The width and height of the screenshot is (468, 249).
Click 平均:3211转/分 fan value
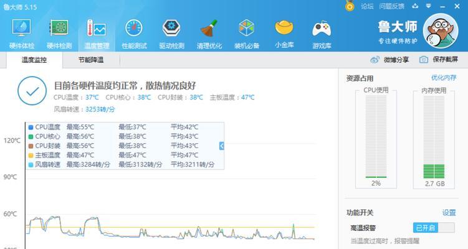point(193,164)
